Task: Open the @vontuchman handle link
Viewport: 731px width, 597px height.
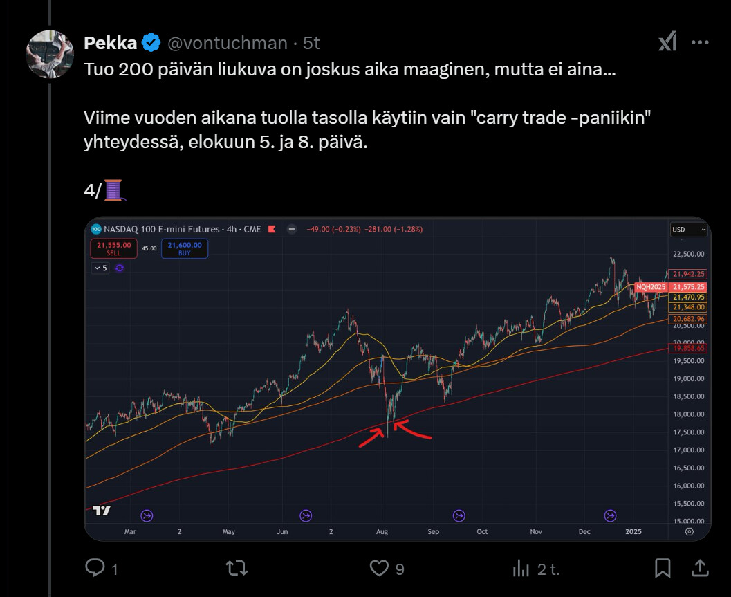Action: tap(228, 43)
